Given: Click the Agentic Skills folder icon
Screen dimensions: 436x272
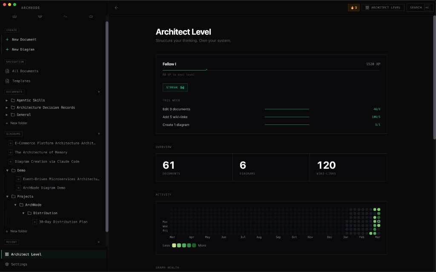Looking at the screenshot, I should coord(13,100).
